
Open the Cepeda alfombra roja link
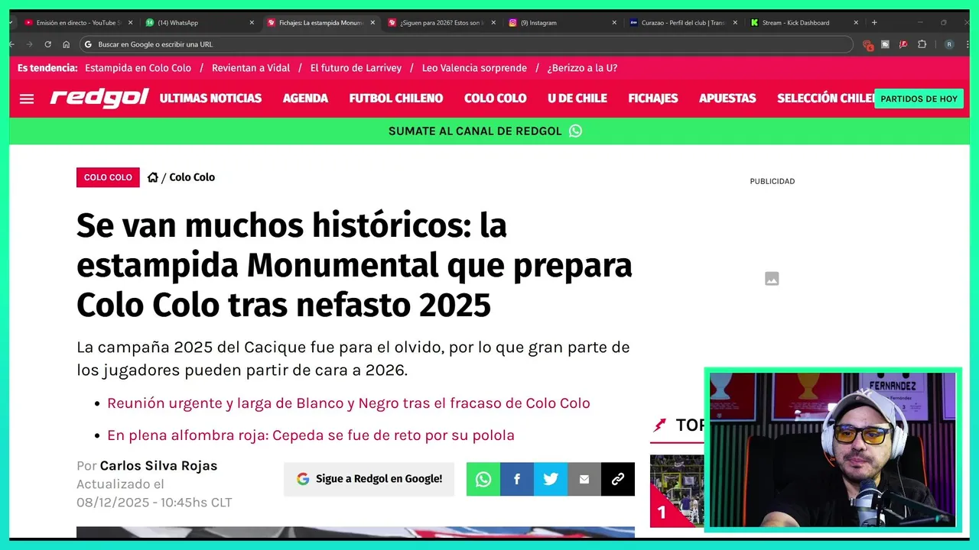311,435
